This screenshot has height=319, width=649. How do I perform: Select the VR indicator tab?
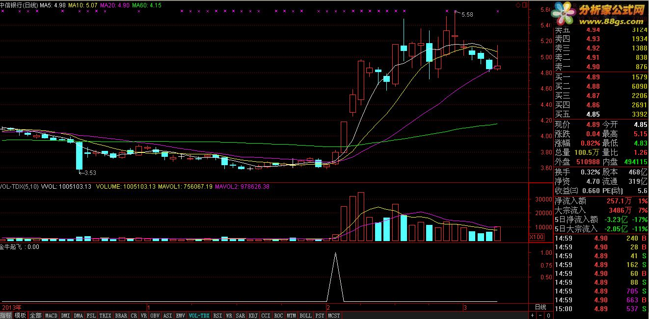144,316
